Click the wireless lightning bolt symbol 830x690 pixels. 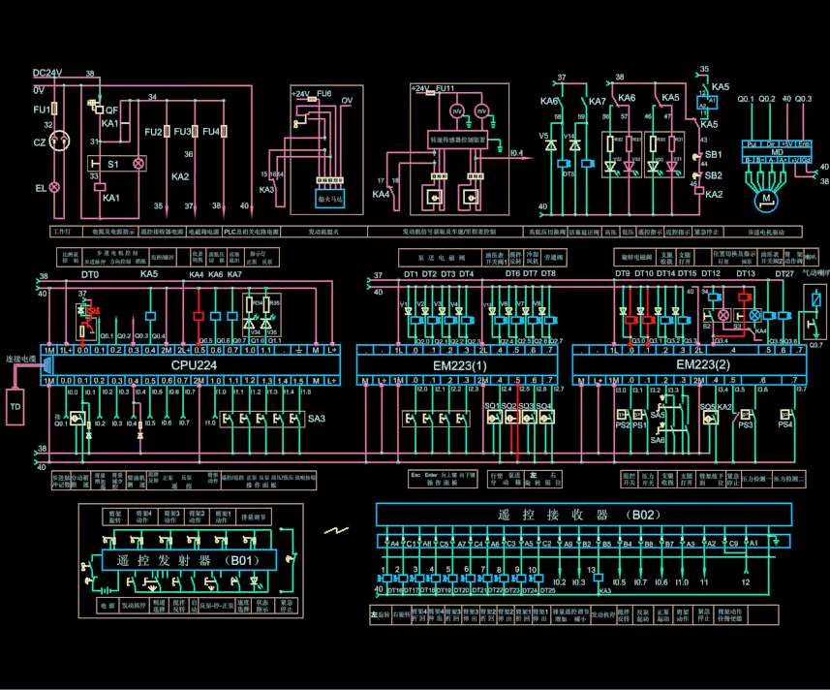tap(336, 530)
